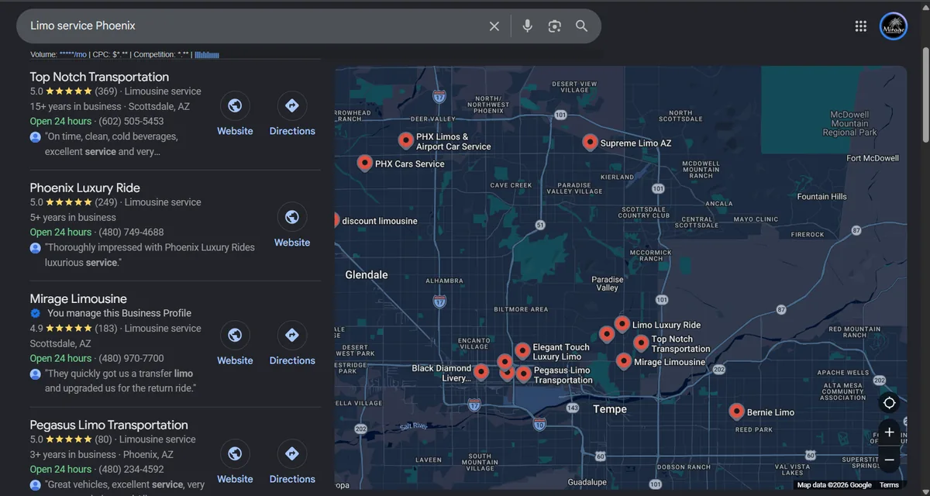Click the "Thoroughly impressed with Phoenix Luxury Rides" review
Screen dimensions: 930x496
point(150,255)
